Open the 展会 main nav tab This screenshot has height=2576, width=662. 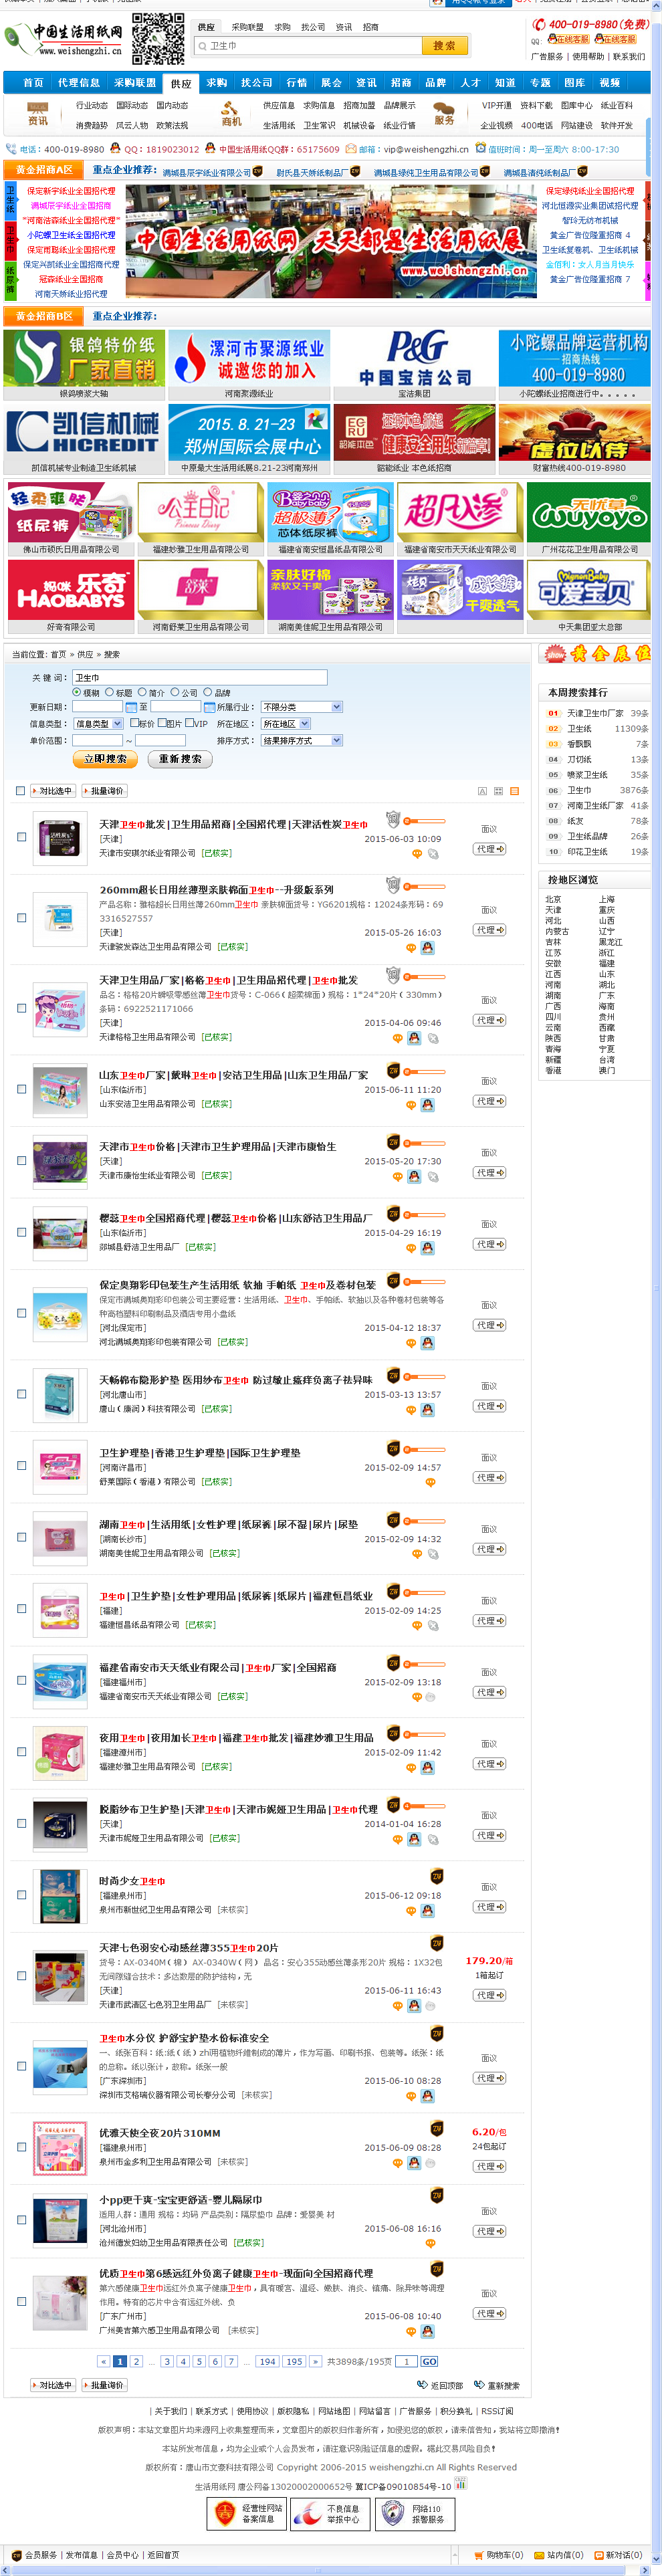[x=331, y=83]
